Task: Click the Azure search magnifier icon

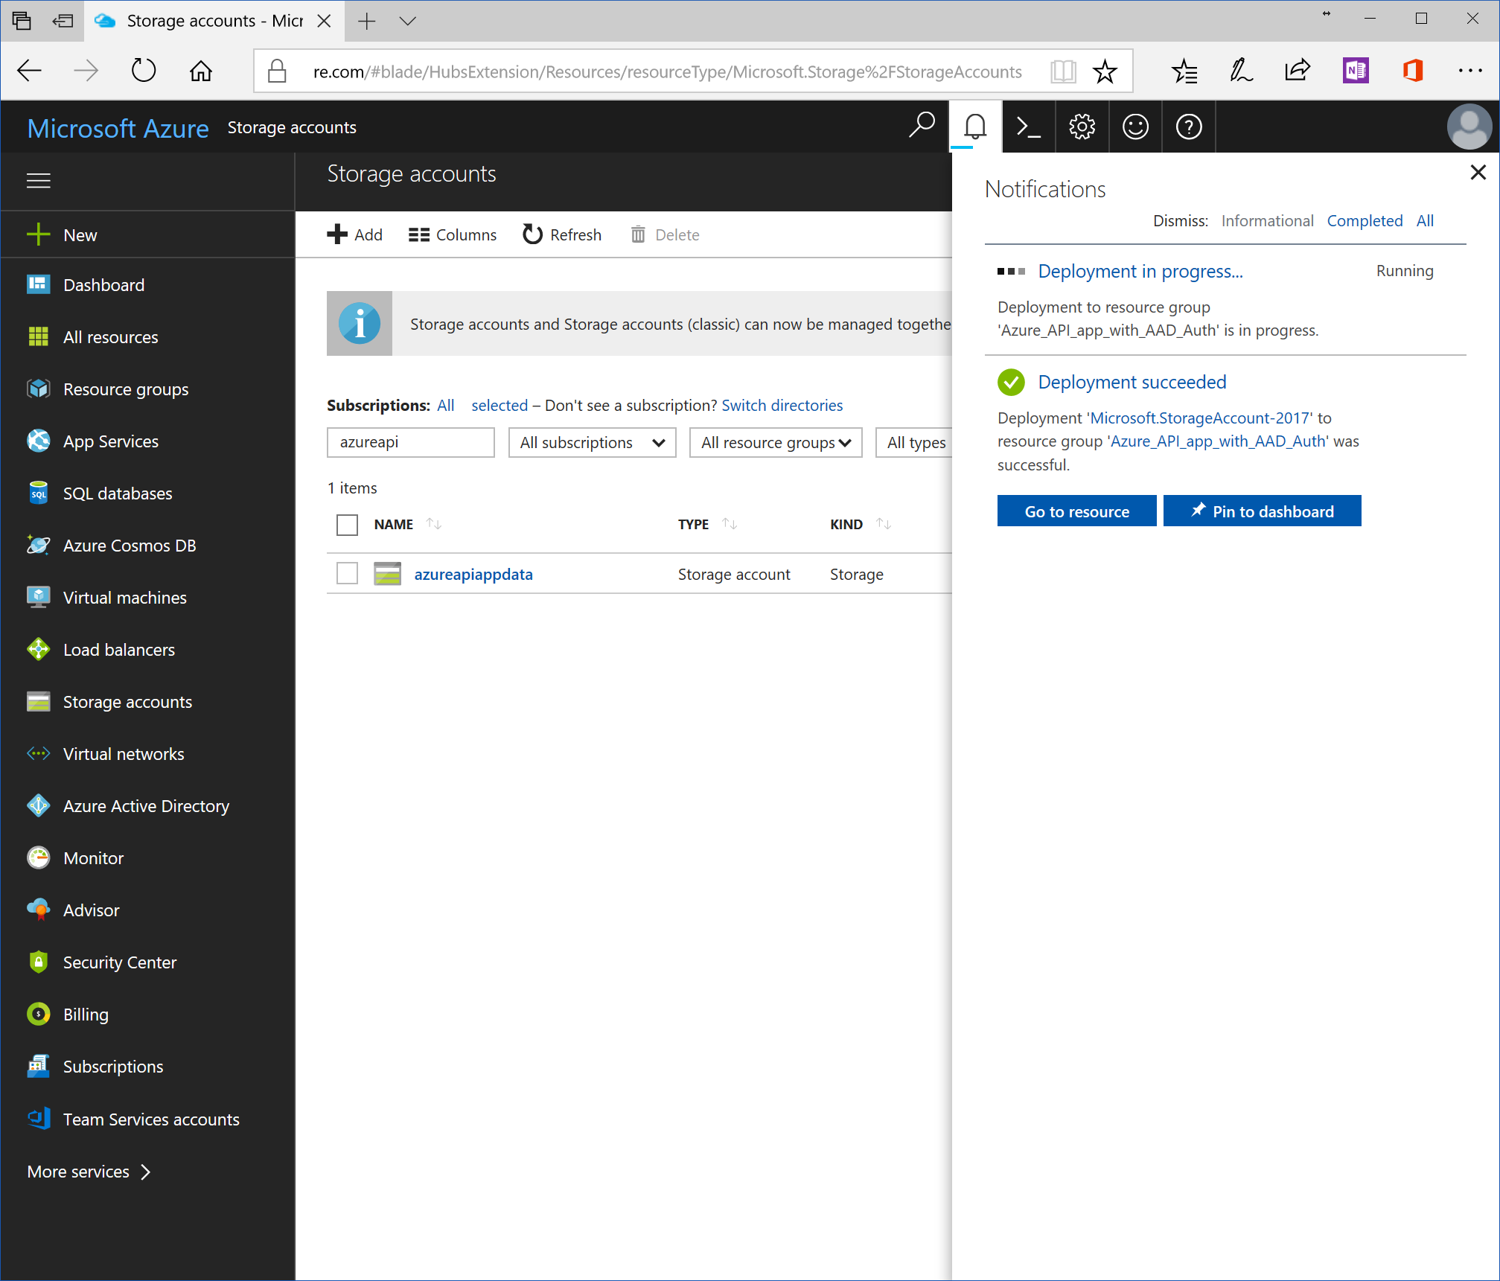Action: (x=922, y=126)
